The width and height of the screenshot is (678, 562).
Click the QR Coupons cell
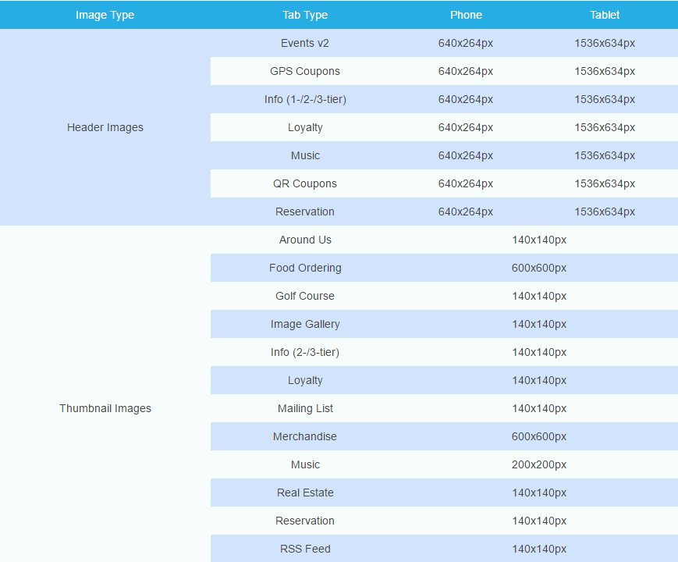(x=305, y=183)
